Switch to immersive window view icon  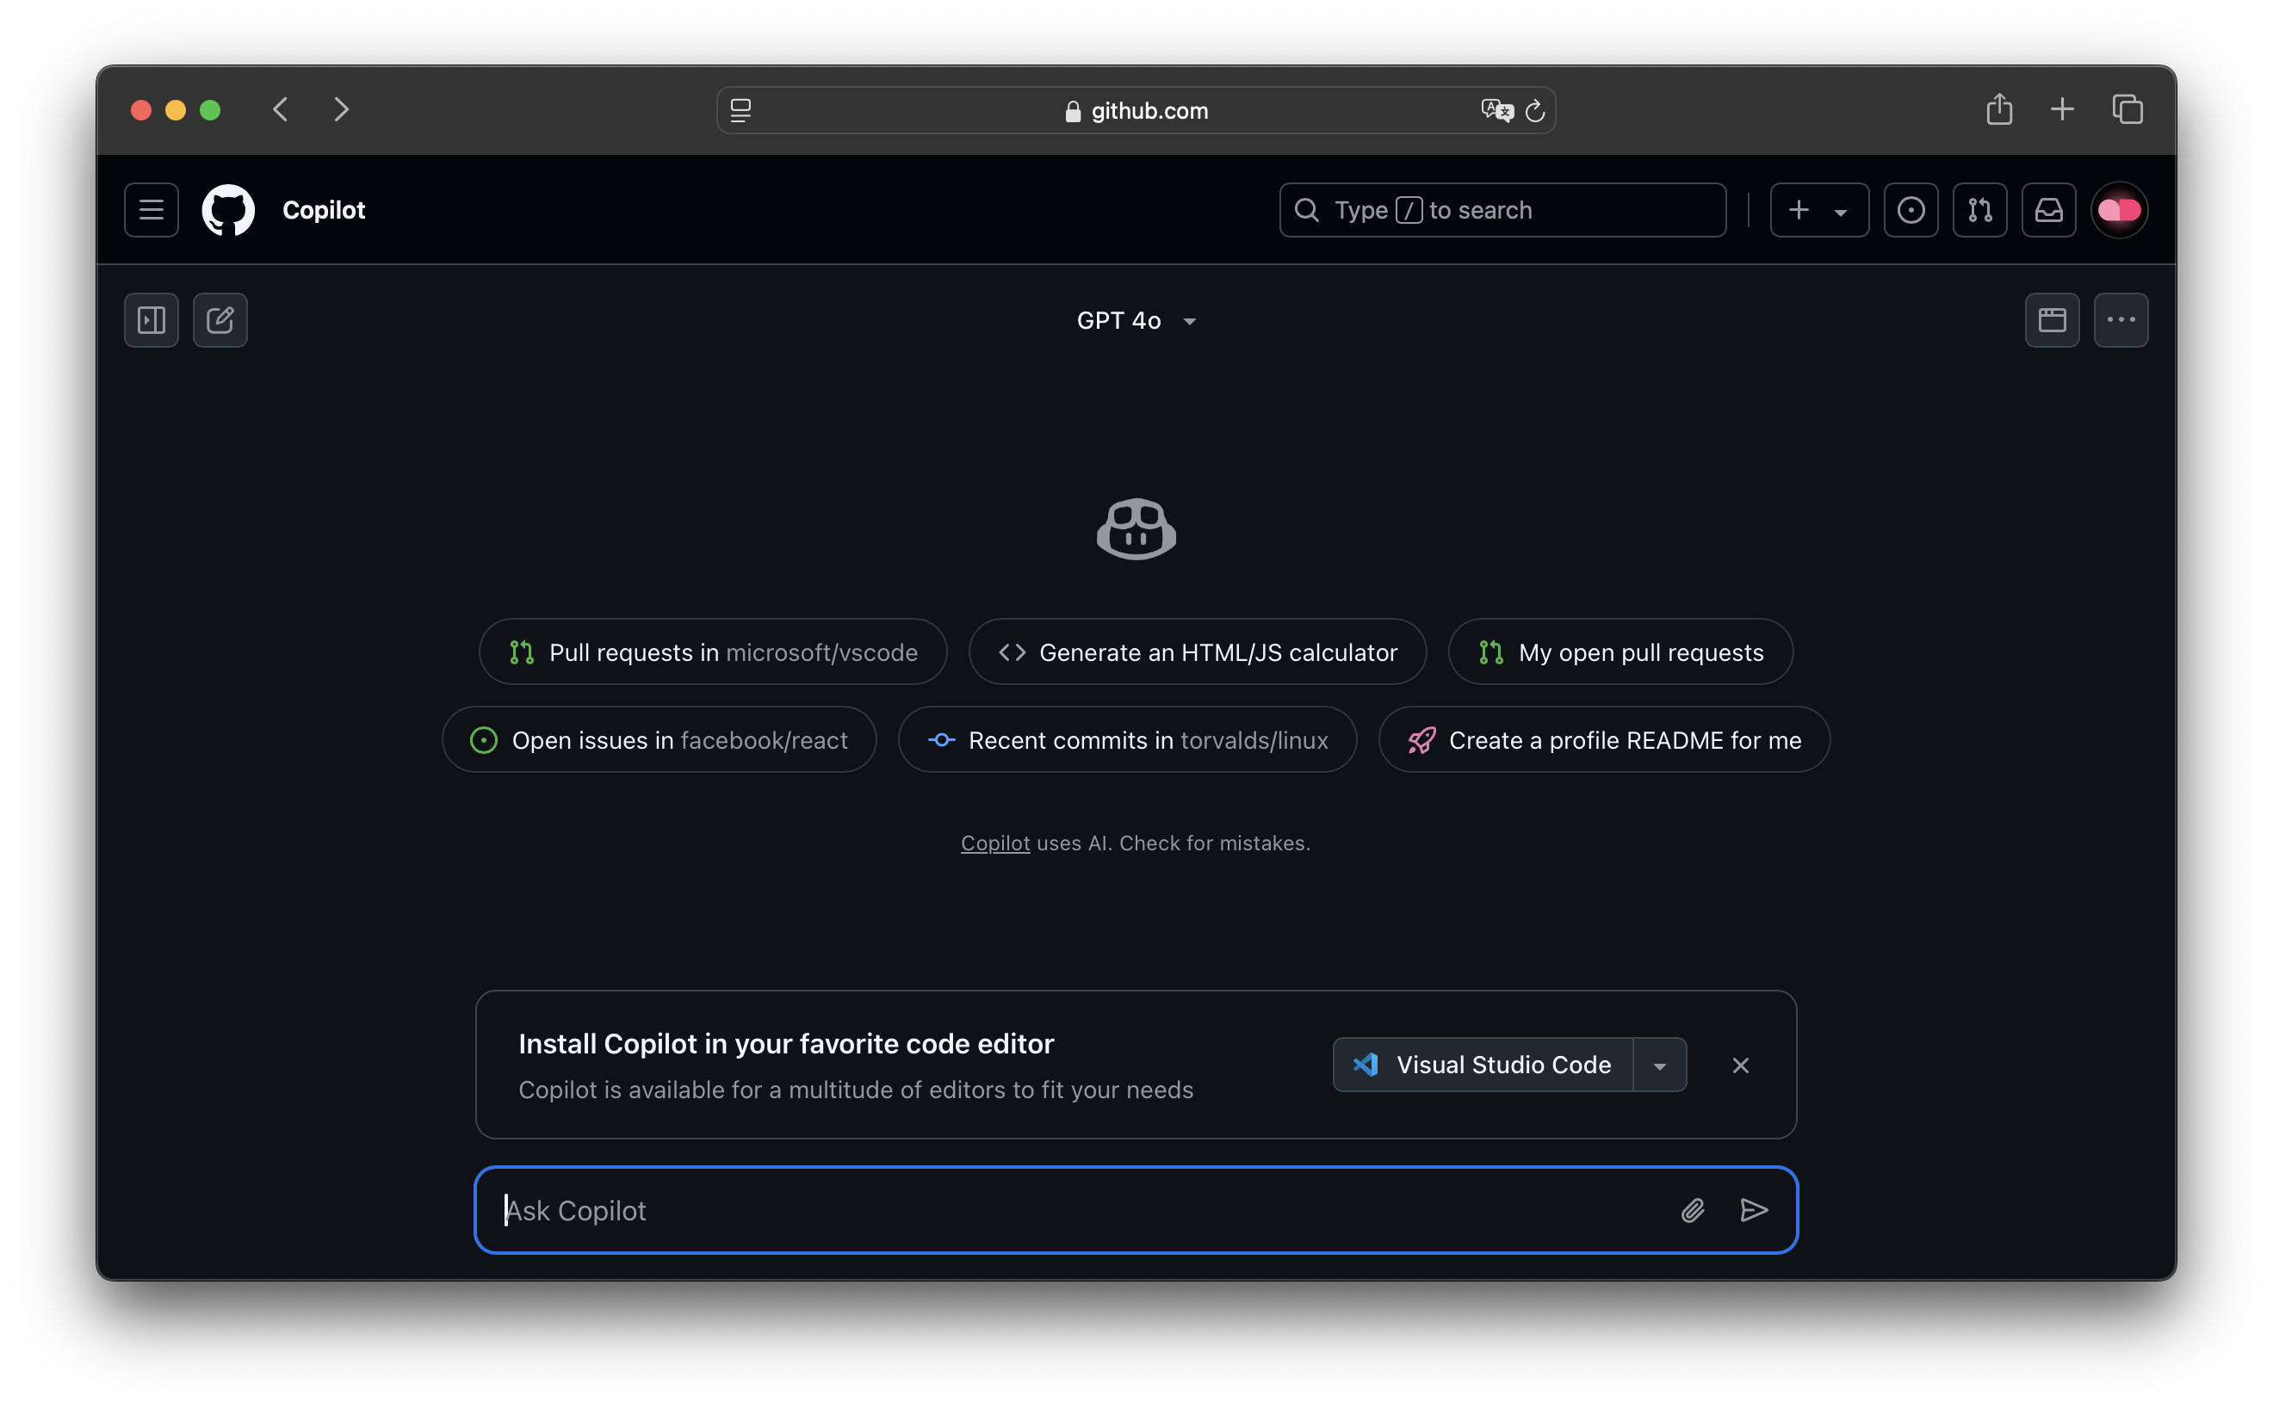click(2053, 320)
